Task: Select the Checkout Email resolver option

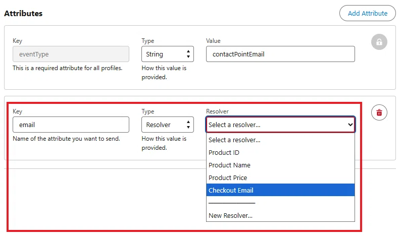Action: [x=280, y=190]
